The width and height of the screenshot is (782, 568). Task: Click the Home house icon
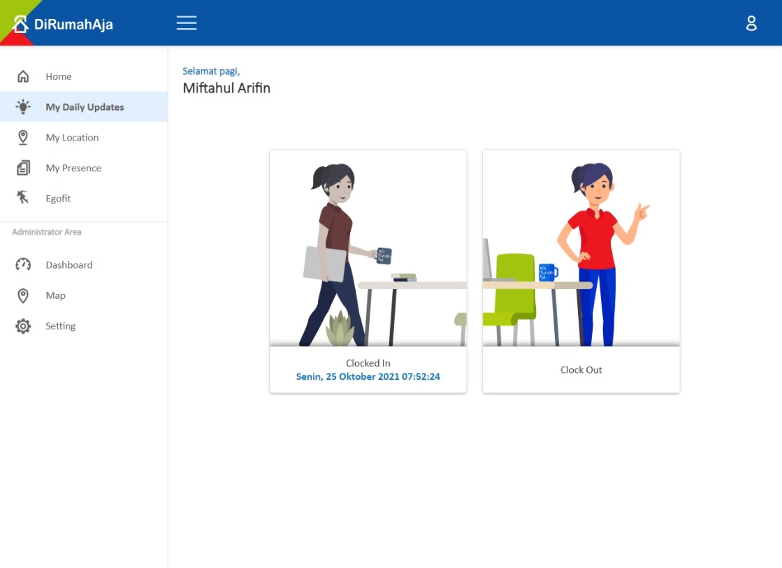tap(23, 76)
